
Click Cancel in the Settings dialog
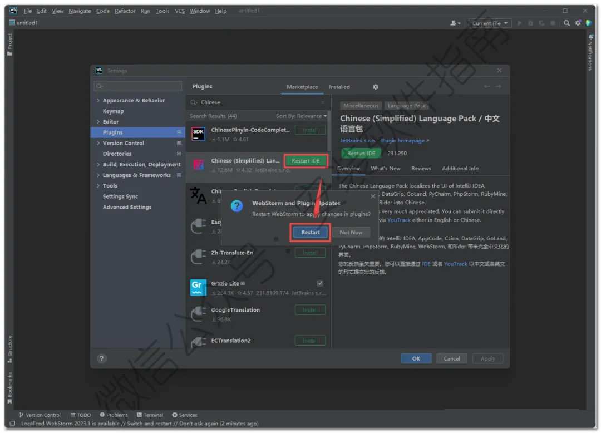[x=451, y=358]
